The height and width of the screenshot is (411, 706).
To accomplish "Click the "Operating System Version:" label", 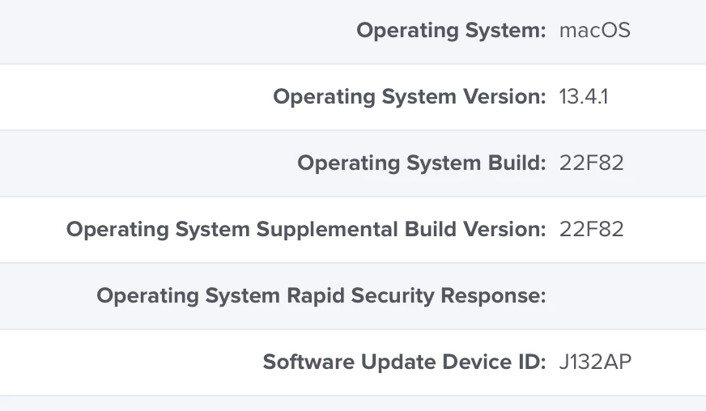I will [x=410, y=97].
